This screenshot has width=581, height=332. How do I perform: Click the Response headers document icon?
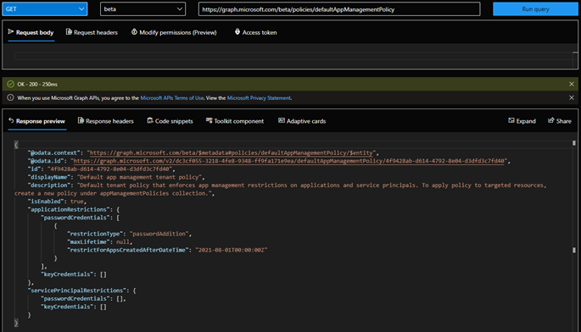81,120
